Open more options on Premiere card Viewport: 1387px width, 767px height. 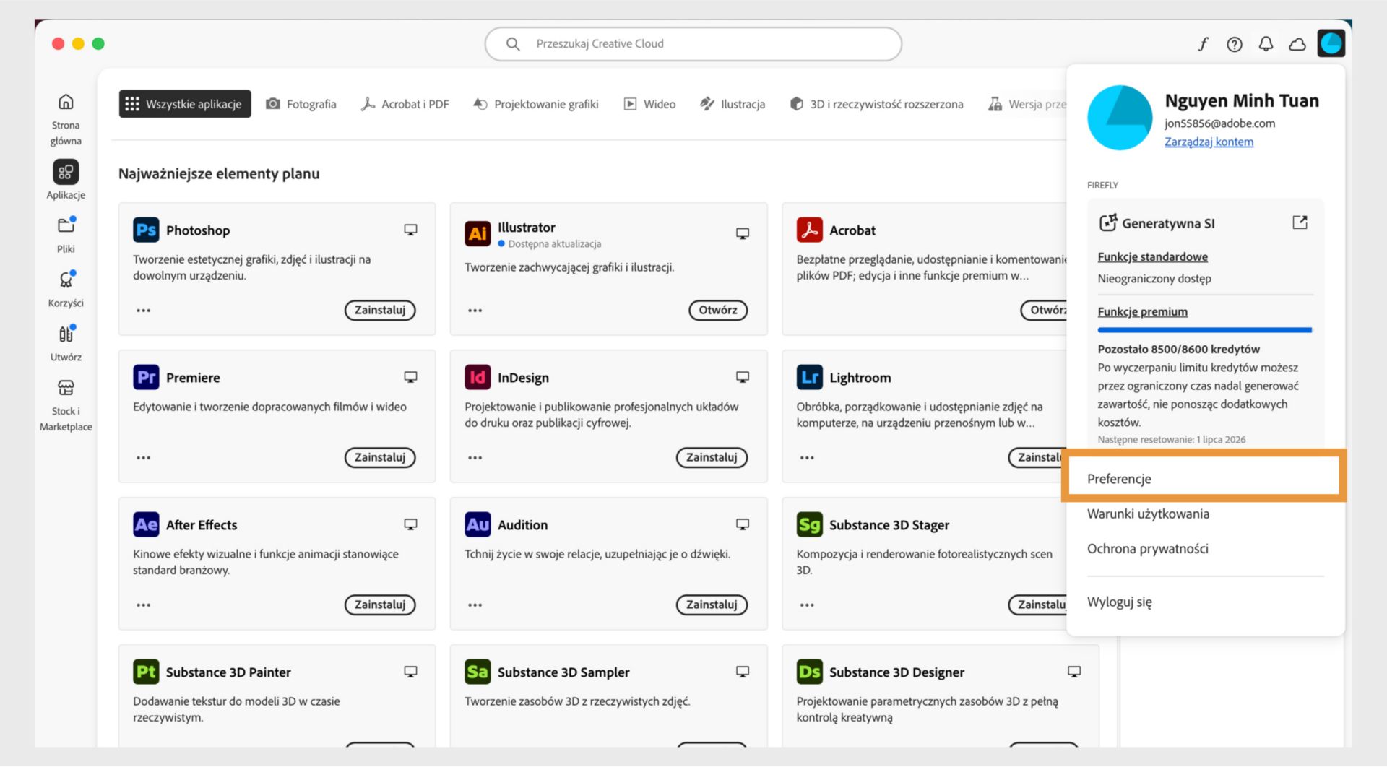144,458
